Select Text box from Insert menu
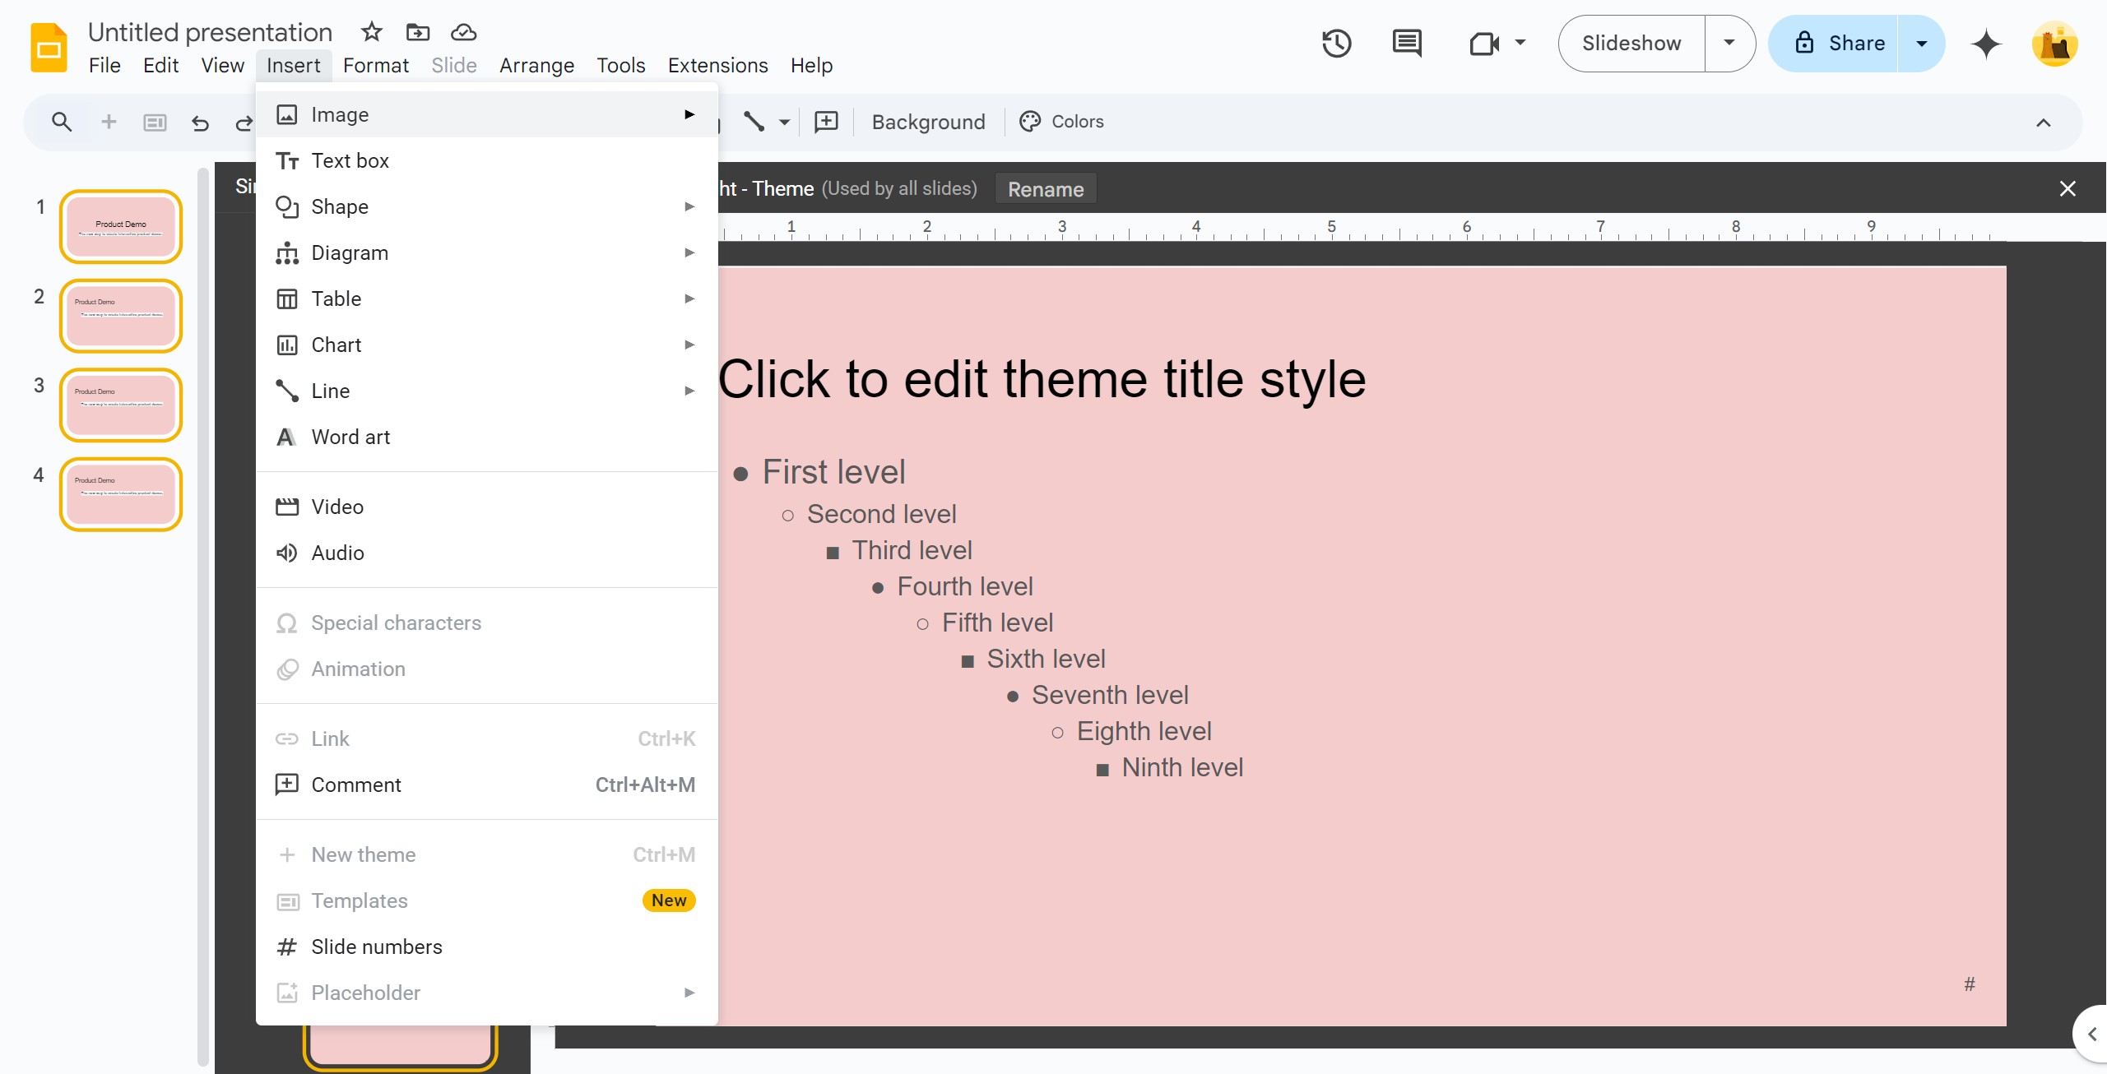2107x1074 pixels. (x=350, y=160)
